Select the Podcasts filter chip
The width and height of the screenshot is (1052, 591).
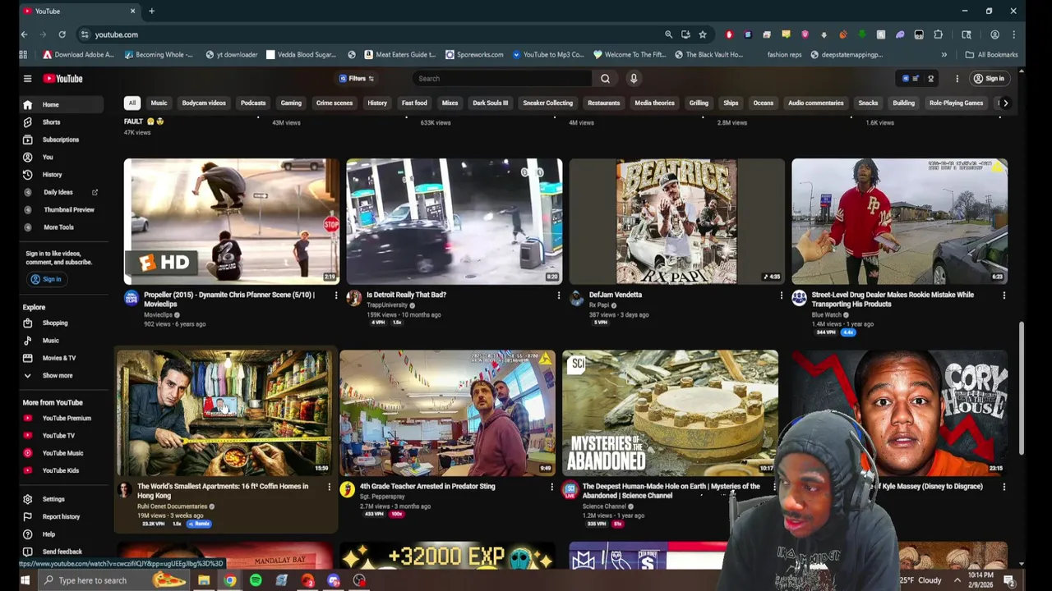[253, 103]
